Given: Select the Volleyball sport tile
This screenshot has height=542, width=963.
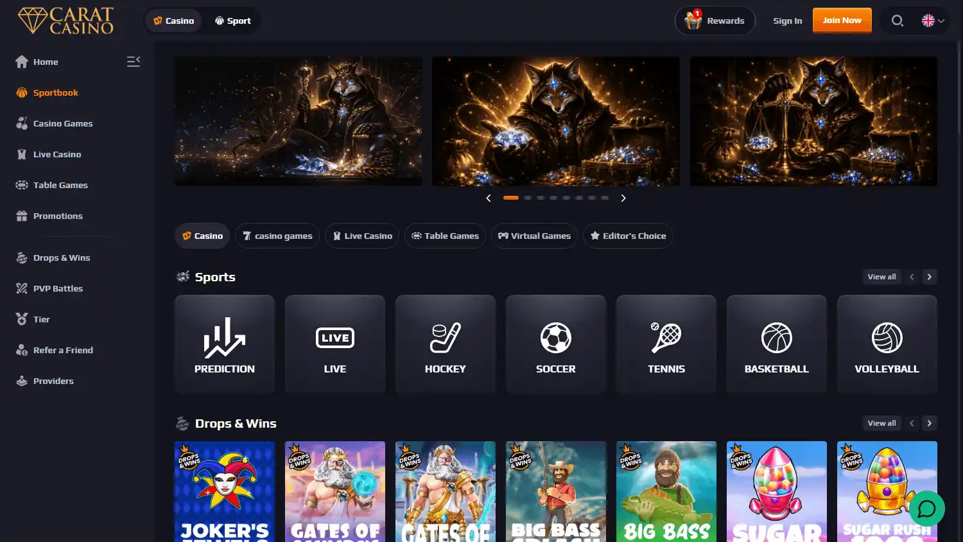Looking at the screenshot, I should pos(887,344).
